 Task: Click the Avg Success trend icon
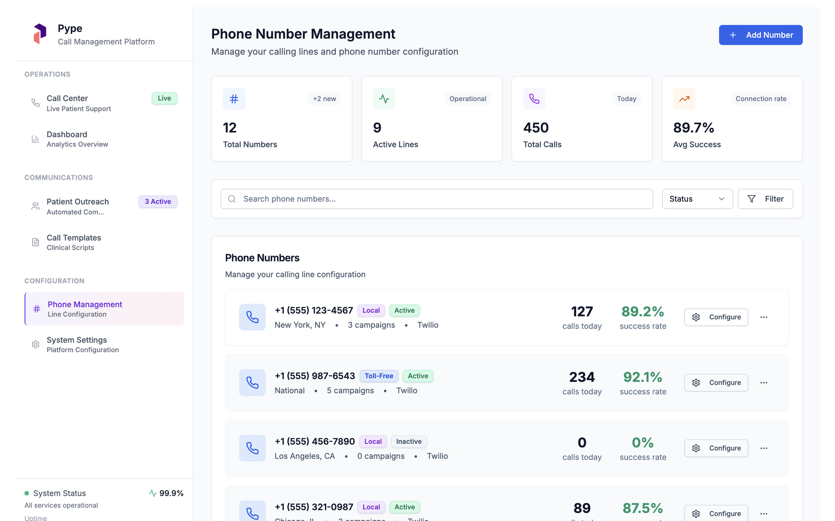click(x=684, y=99)
